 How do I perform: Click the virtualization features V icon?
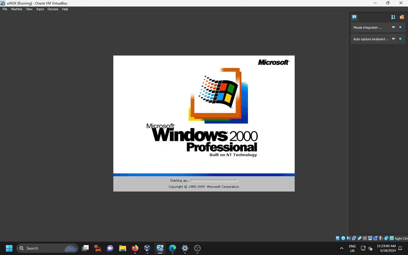click(x=381, y=238)
